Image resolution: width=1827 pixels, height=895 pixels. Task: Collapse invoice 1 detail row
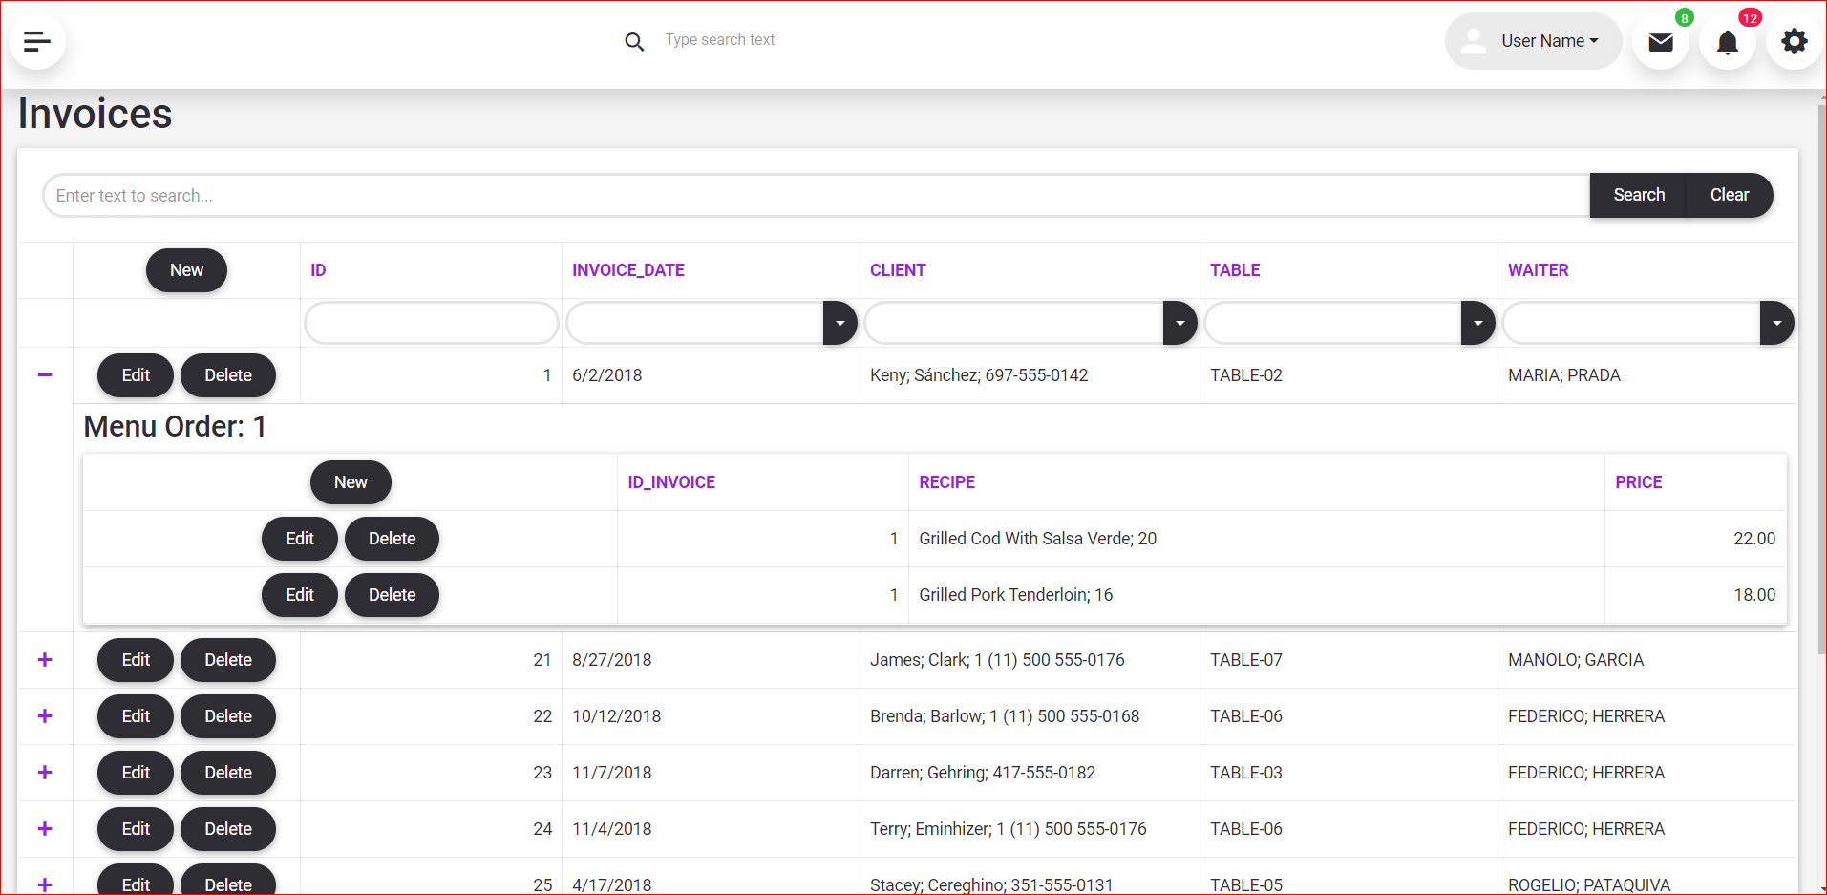(x=45, y=375)
